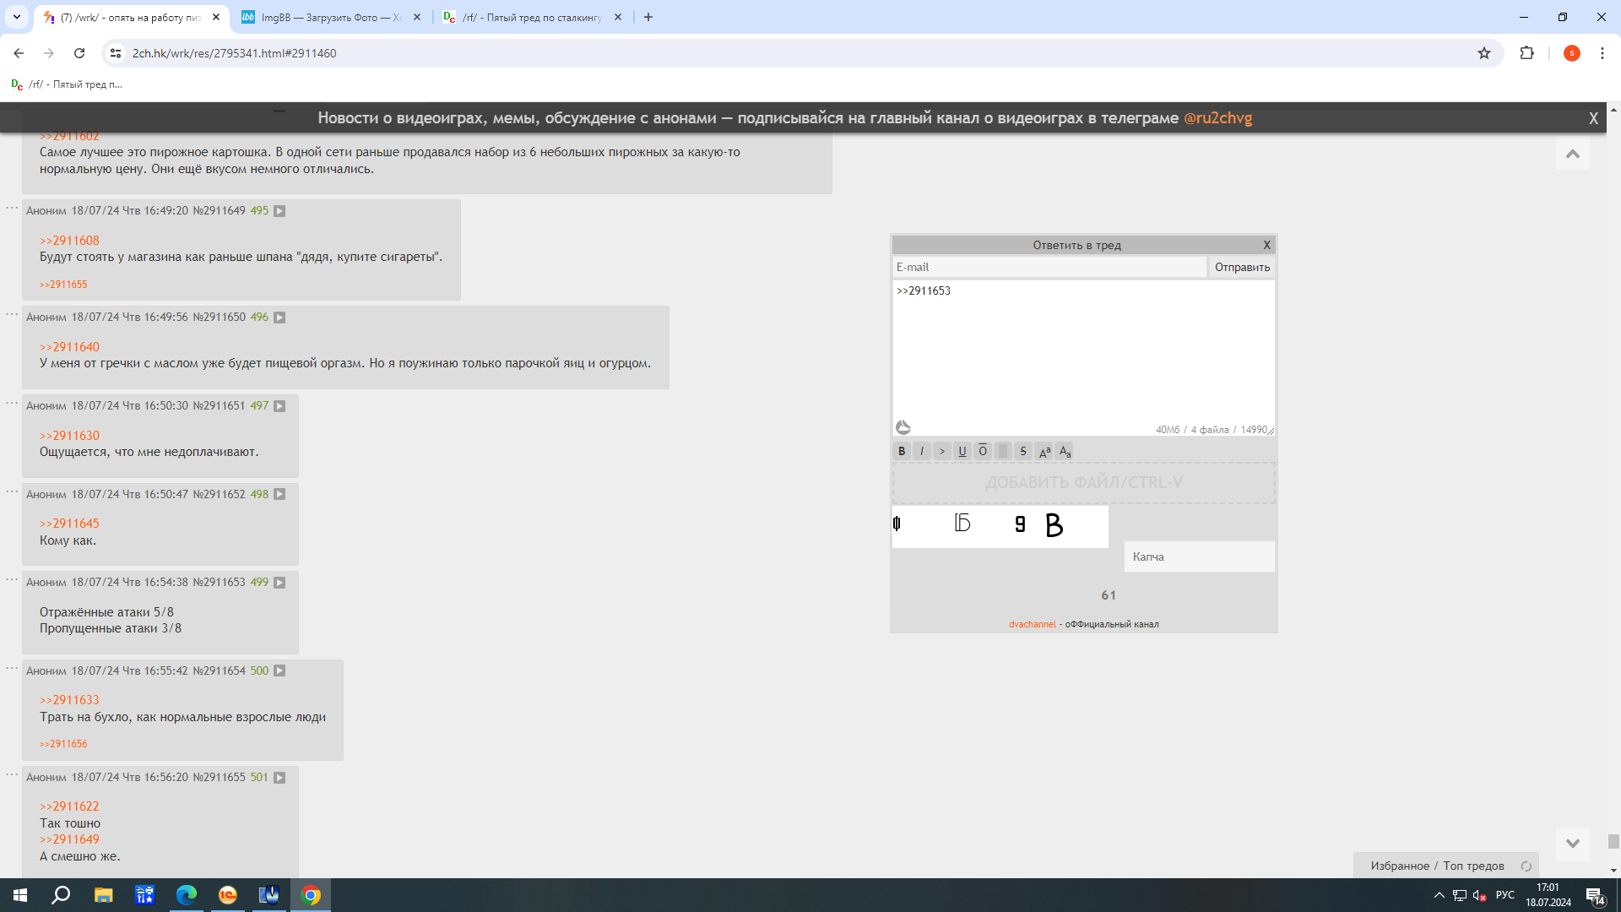
Task: Focus the E-mail field in reply form
Action: click(1049, 267)
